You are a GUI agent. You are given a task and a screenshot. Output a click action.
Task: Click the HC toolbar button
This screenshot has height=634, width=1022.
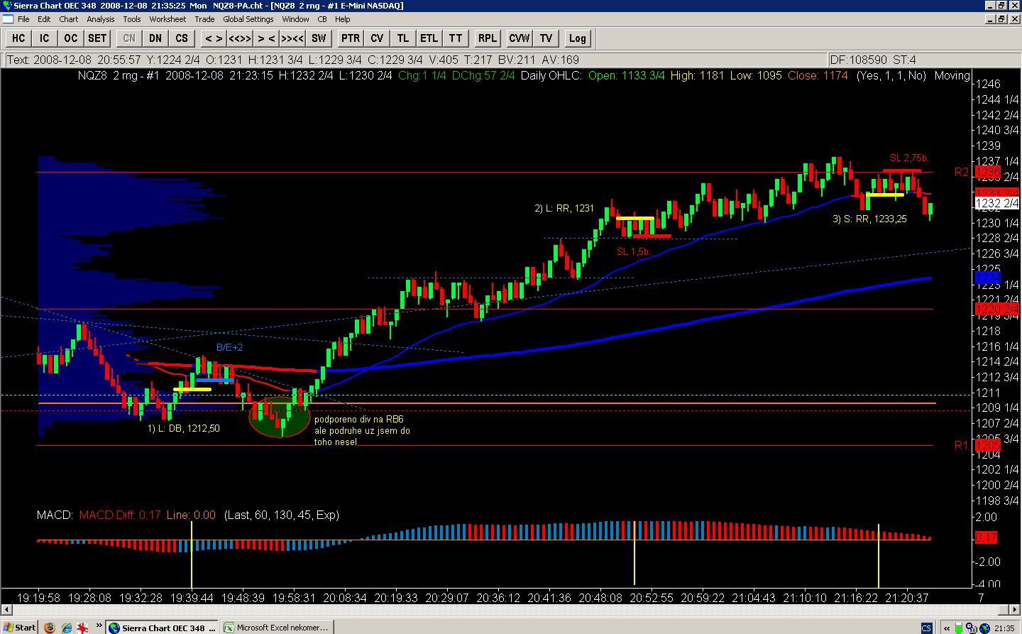18,38
